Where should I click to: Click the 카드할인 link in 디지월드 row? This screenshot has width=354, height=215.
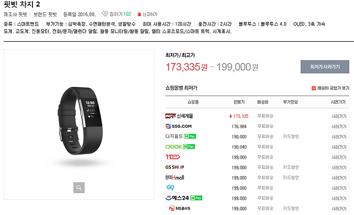tap(291, 136)
